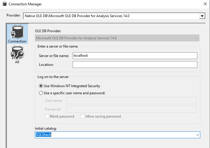Click into the Location text box

point(135,64)
